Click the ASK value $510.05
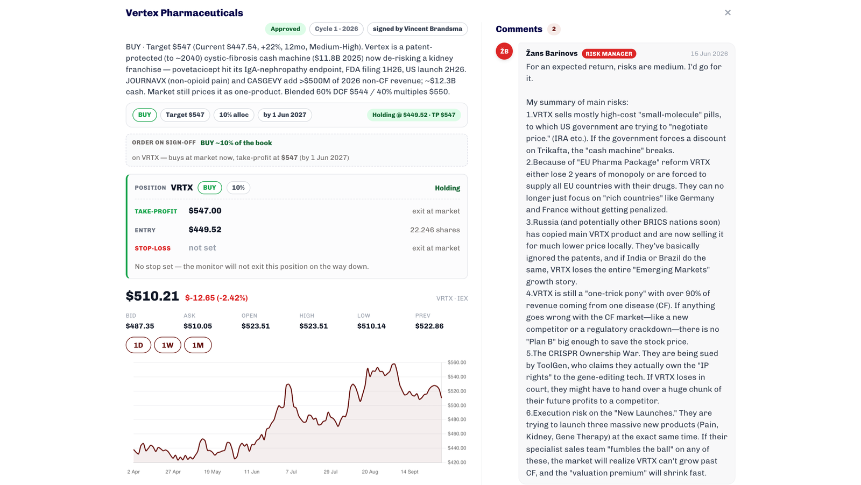This screenshot has height=485, width=861. [197, 326]
